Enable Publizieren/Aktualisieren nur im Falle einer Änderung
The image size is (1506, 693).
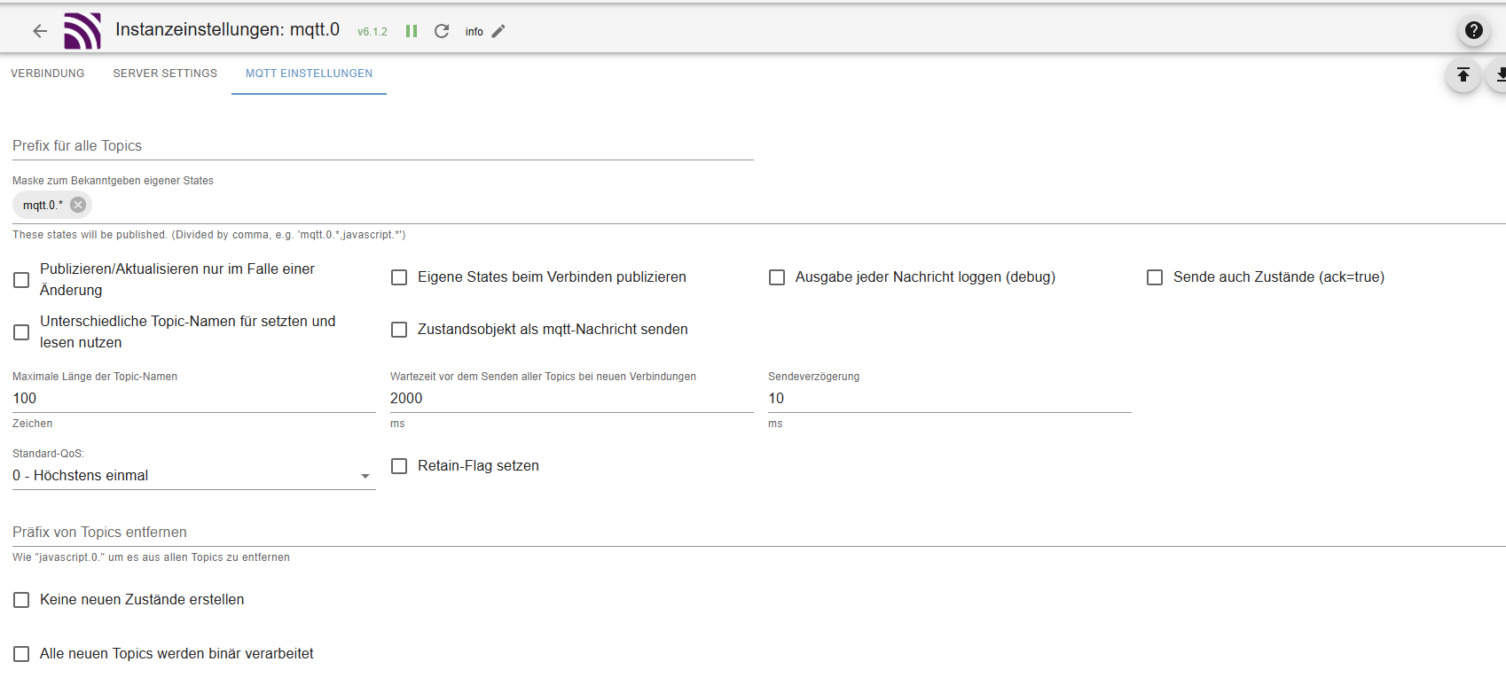[21, 280]
